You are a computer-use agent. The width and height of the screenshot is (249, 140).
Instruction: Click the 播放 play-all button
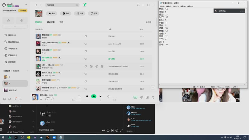[x=52, y=13]
